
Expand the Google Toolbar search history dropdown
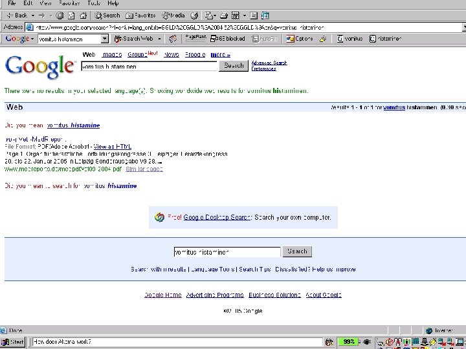click(105, 39)
